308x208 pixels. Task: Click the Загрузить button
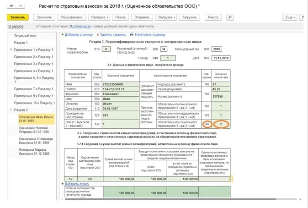(x=189, y=17)
